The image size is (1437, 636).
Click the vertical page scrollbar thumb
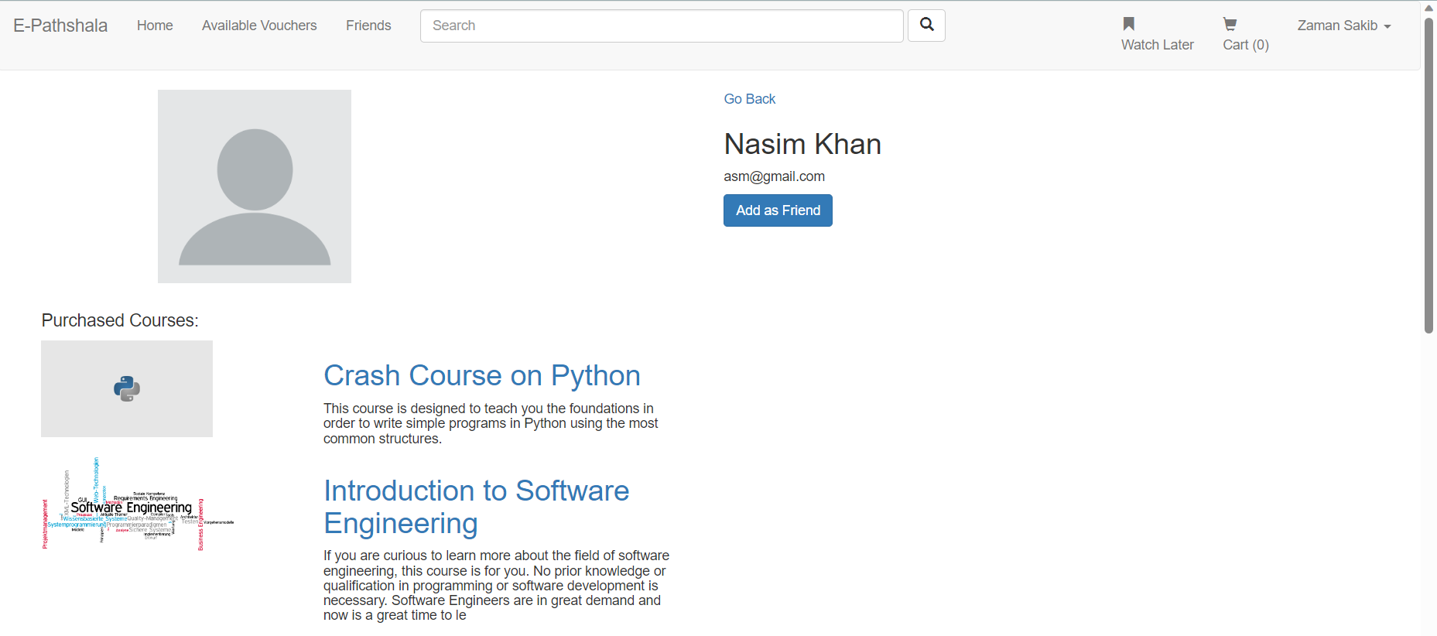pyautogui.click(x=1428, y=174)
